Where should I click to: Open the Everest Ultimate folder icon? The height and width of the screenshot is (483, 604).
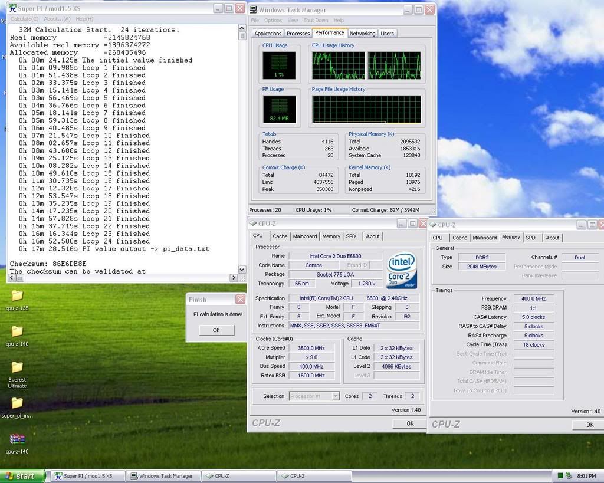[x=17, y=367]
